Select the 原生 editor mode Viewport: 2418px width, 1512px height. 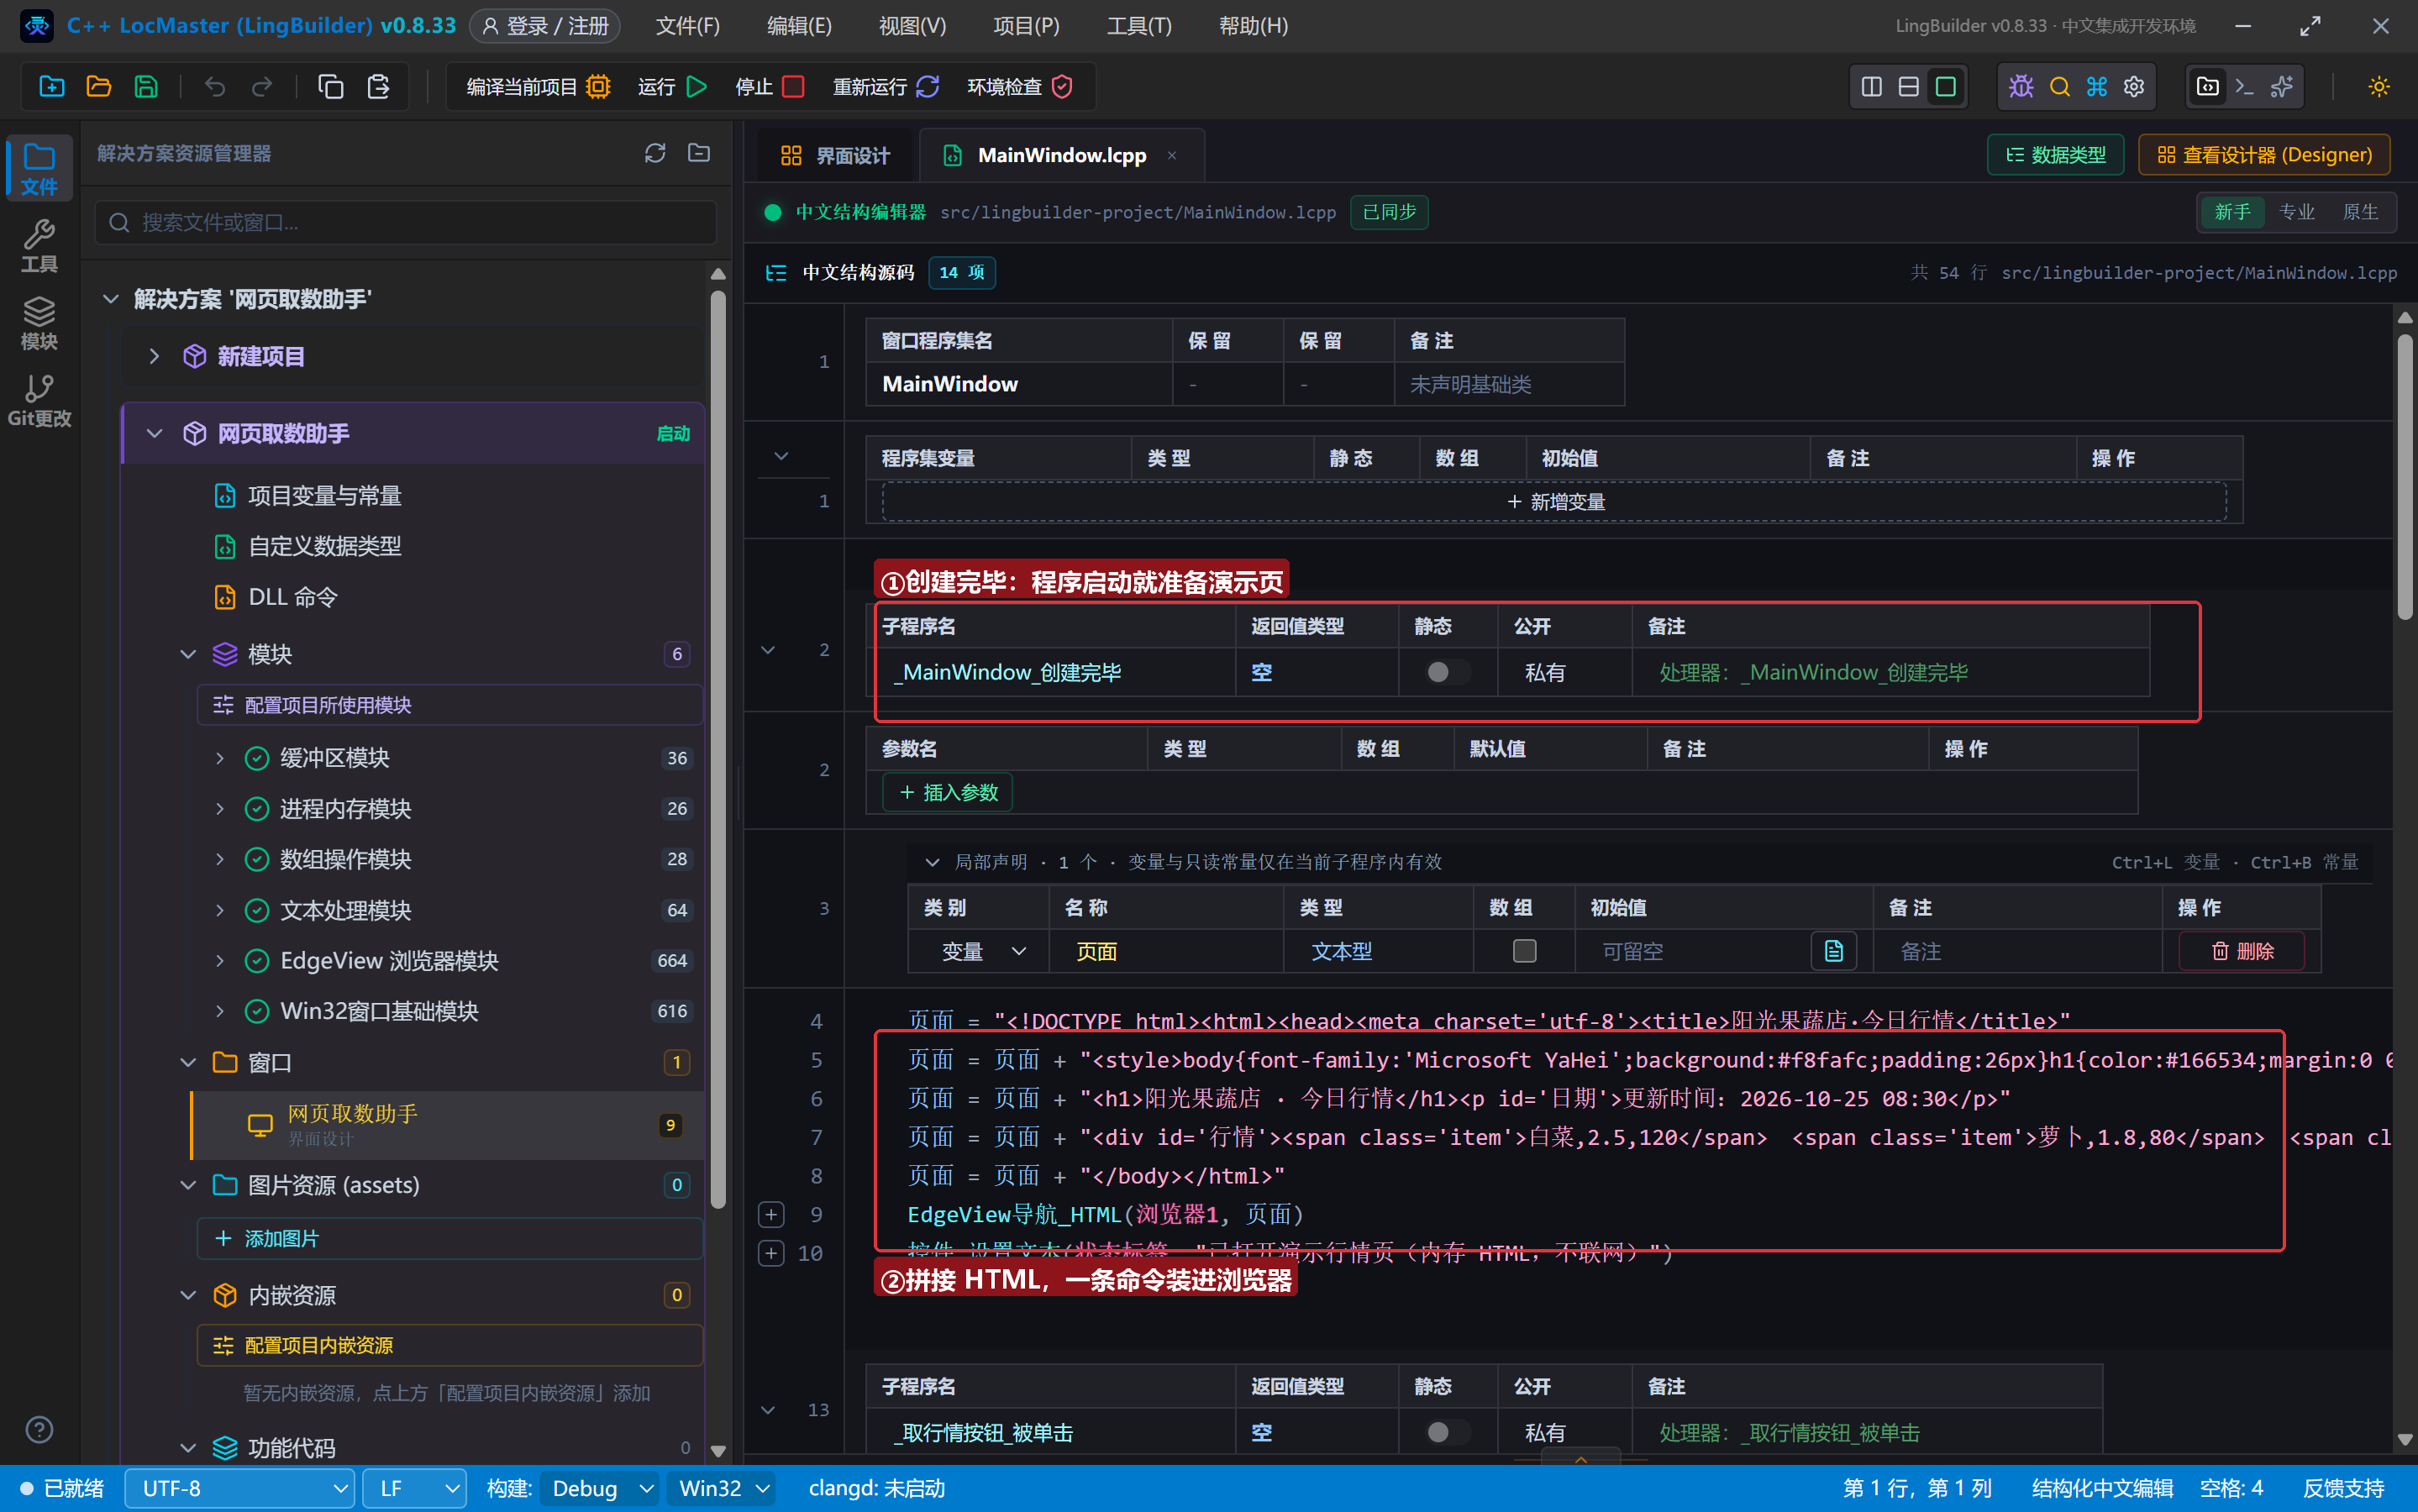pyautogui.click(x=2360, y=212)
